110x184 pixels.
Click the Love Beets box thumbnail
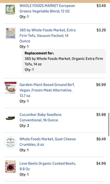tap(11, 167)
